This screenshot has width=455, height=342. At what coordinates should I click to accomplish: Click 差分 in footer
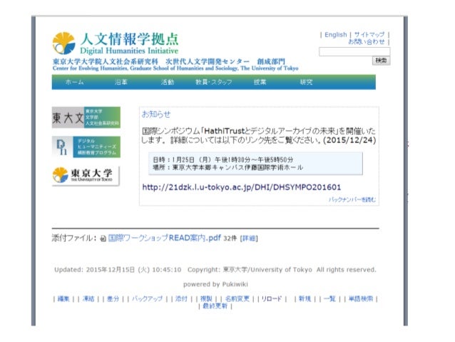point(113,298)
